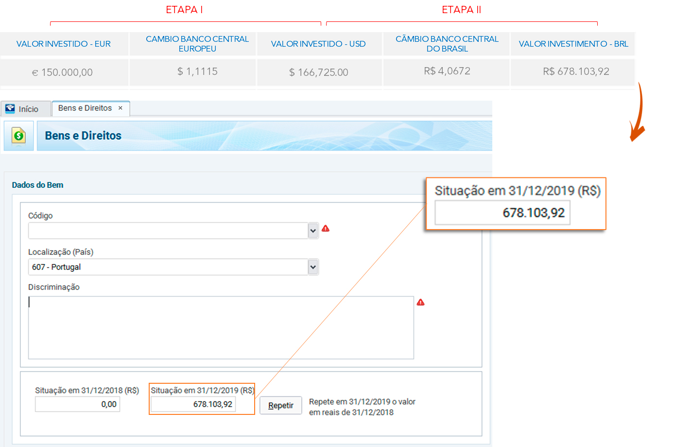Close the Bens e Direitos tab
The image size is (675, 447).
pyautogui.click(x=121, y=108)
